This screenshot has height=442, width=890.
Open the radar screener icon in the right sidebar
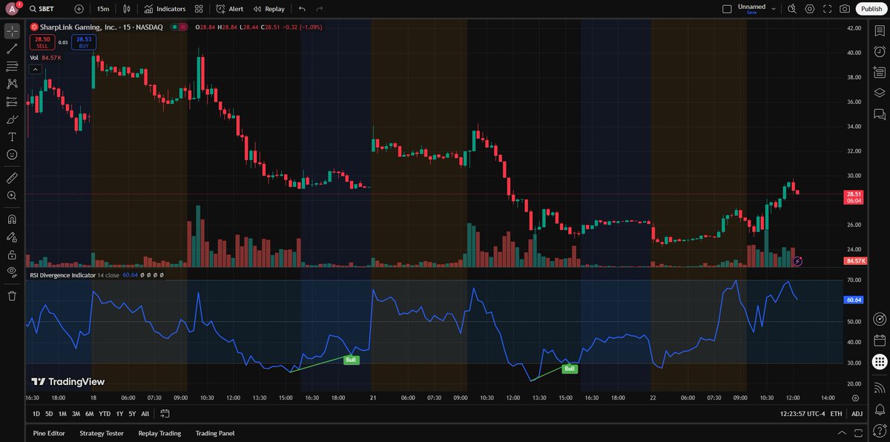880,320
